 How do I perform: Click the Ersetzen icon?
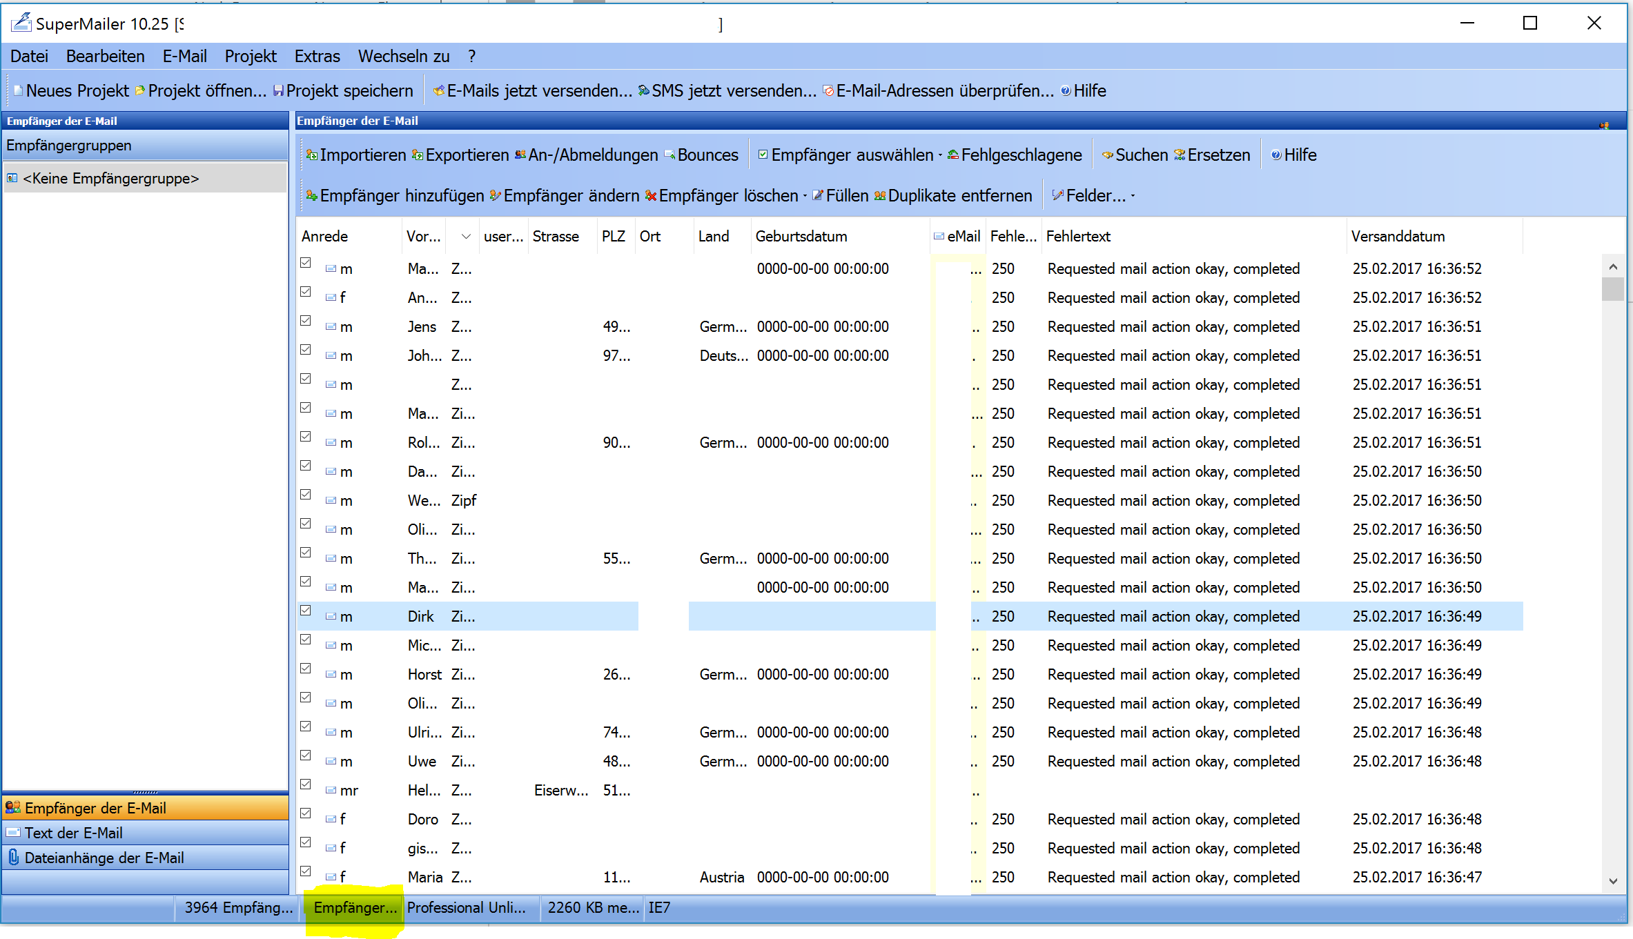pyautogui.click(x=1180, y=155)
